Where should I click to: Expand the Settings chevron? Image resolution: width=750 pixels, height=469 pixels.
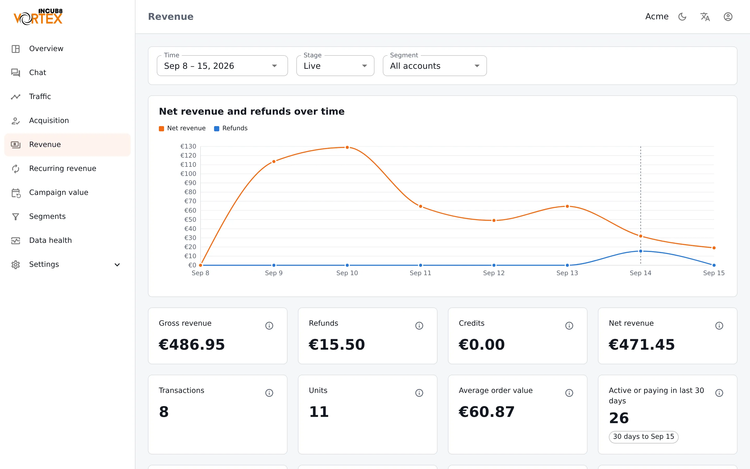[117, 264]
